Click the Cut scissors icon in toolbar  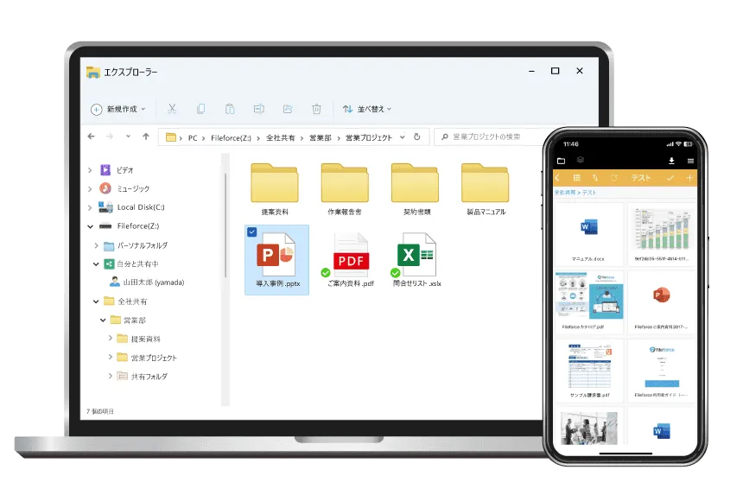[172, 109]
